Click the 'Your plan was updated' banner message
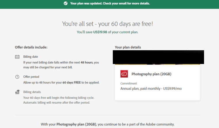219x128 pixels. [x=110, y=3]
